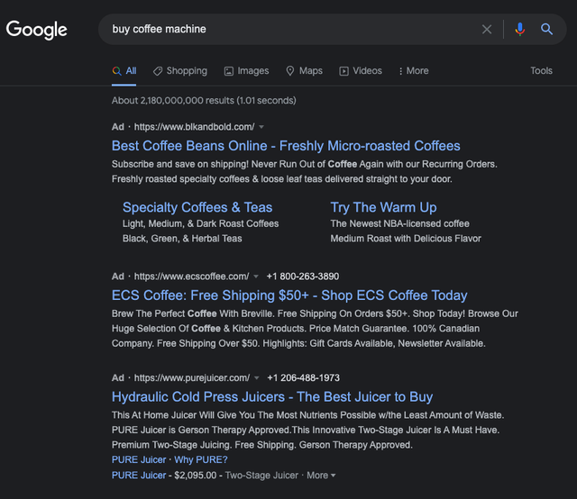Click the https://www.ecscoffee.com/ ad URL
This screenshot has width=577, height=499.
[x=191, y=277]
